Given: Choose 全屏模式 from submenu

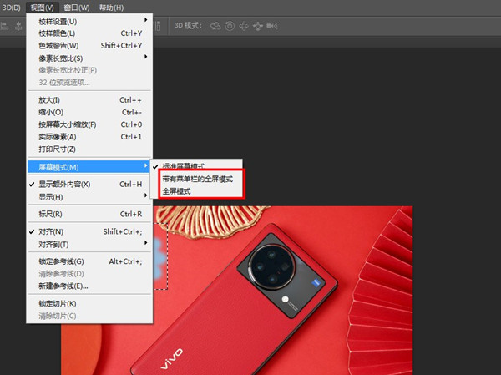Looking at the screenshot, I should [177, 191].
